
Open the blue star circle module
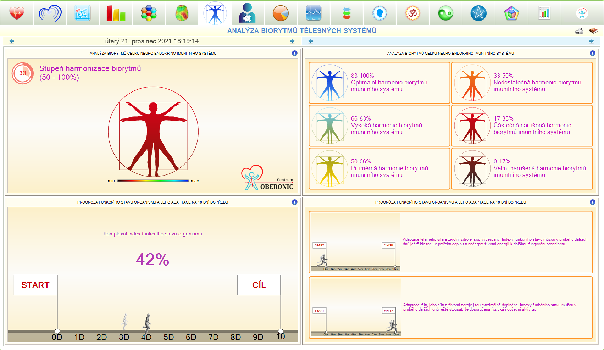(x=478, y=13)
